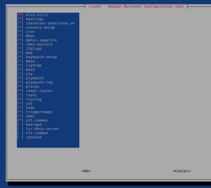Enable the hostapd service checkbox
The image size is (211, 188).
coord(20,125)
